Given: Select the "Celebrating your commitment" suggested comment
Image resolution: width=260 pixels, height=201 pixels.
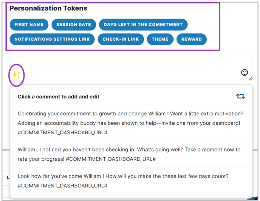Looking at the screenshot, I should [x=131, y=123].
